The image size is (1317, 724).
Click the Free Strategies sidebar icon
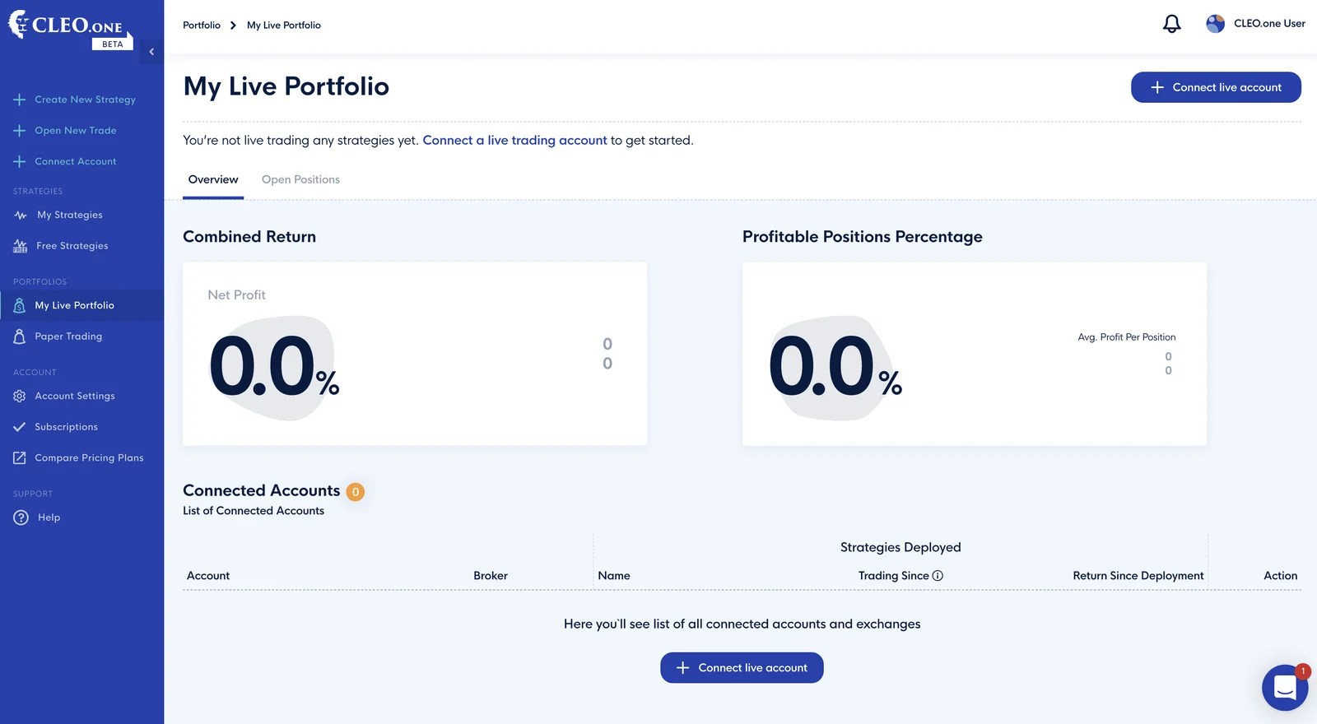click(x=19, y=245)
